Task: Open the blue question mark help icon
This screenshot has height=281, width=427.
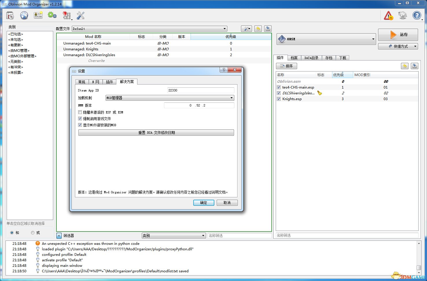Action: 417,15
